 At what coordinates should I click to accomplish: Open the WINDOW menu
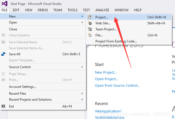pos(121,10)
